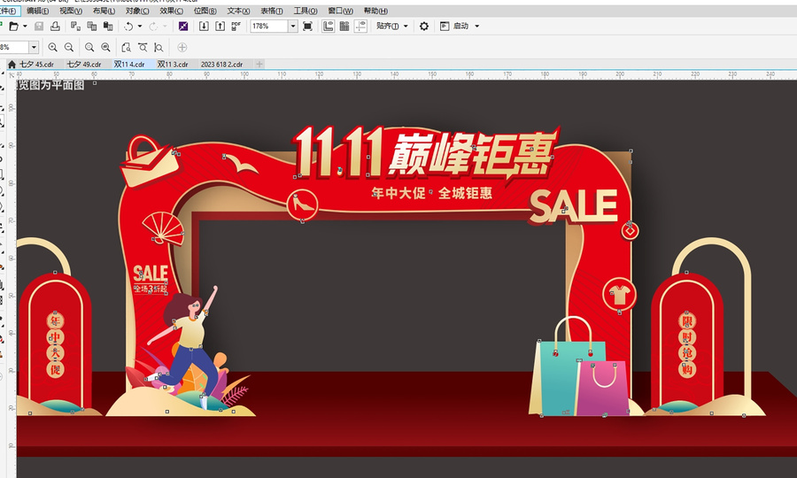This screenshot has width=797, height=478.
Task: Toggle the Show grid button
Action: 344,26
